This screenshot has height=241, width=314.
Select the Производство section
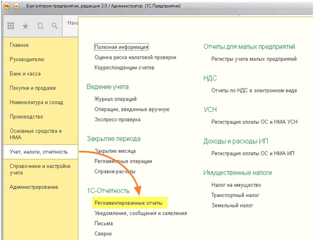(26, 117)
